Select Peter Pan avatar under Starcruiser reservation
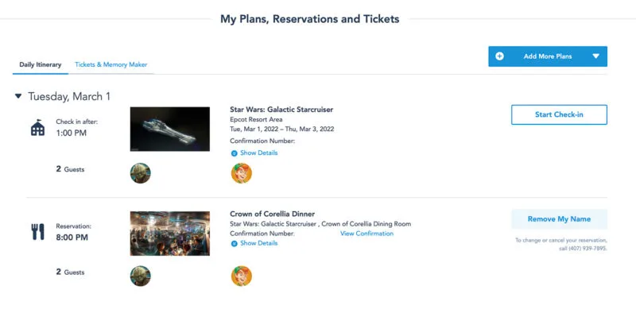636x309 pixels. coord(242,173)
